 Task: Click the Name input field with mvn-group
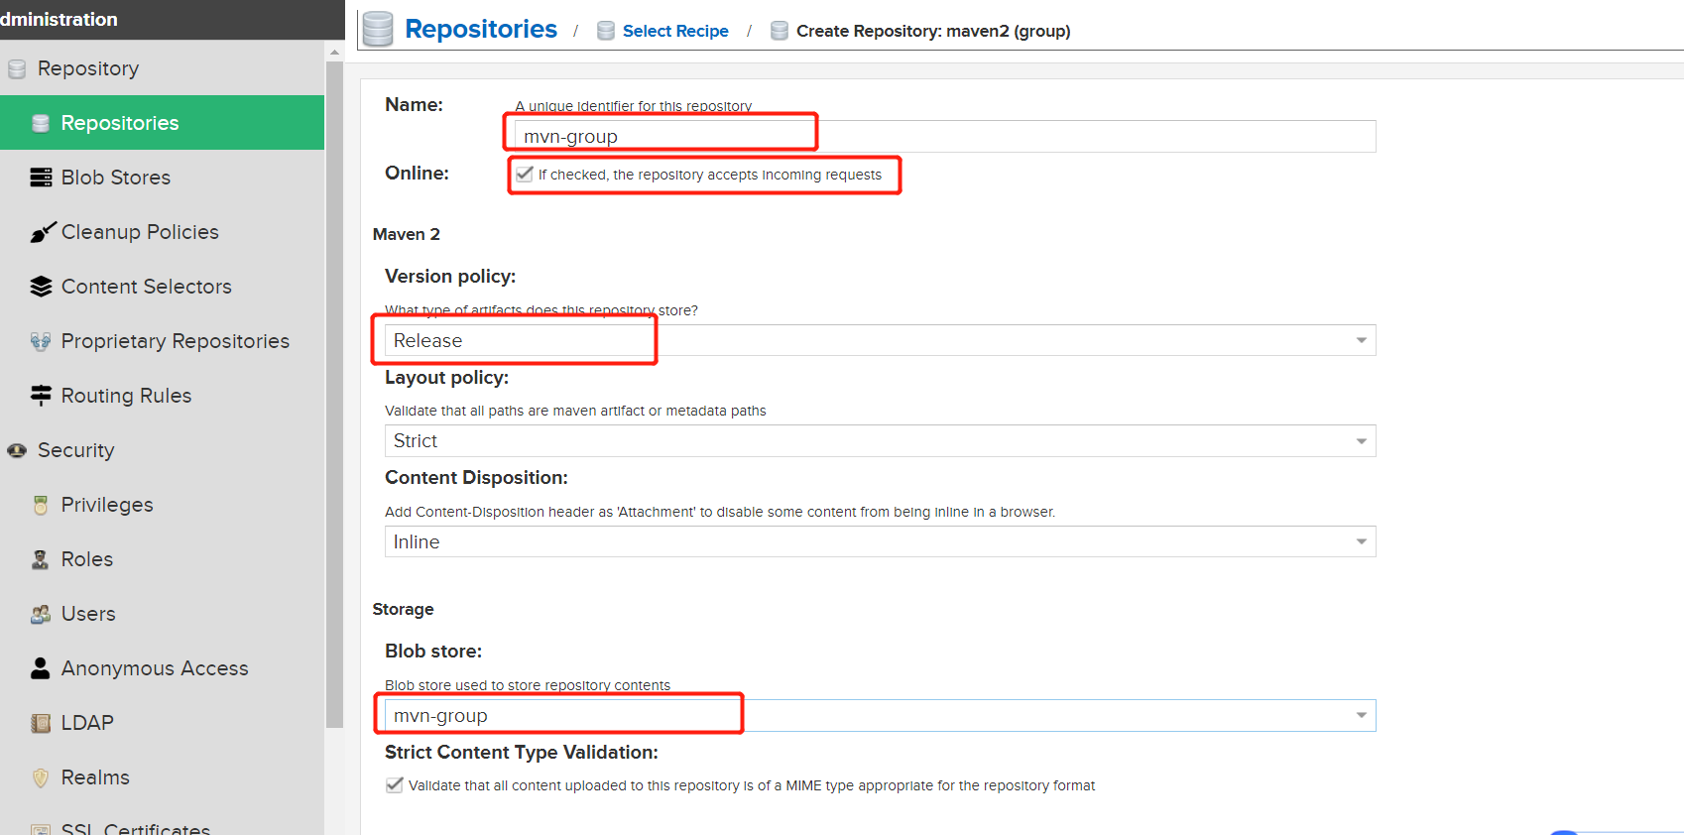(x=945, y=137)
